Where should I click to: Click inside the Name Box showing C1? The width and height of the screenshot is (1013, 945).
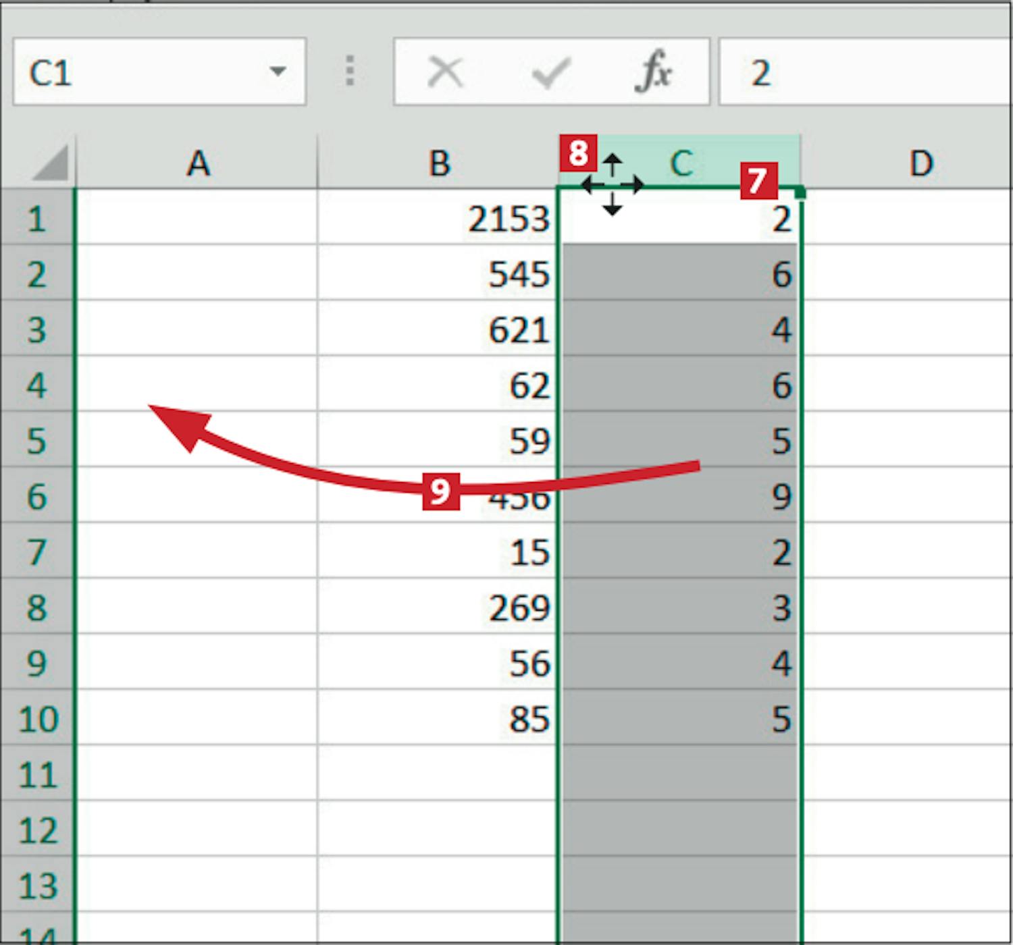click(x=135, y=72)
